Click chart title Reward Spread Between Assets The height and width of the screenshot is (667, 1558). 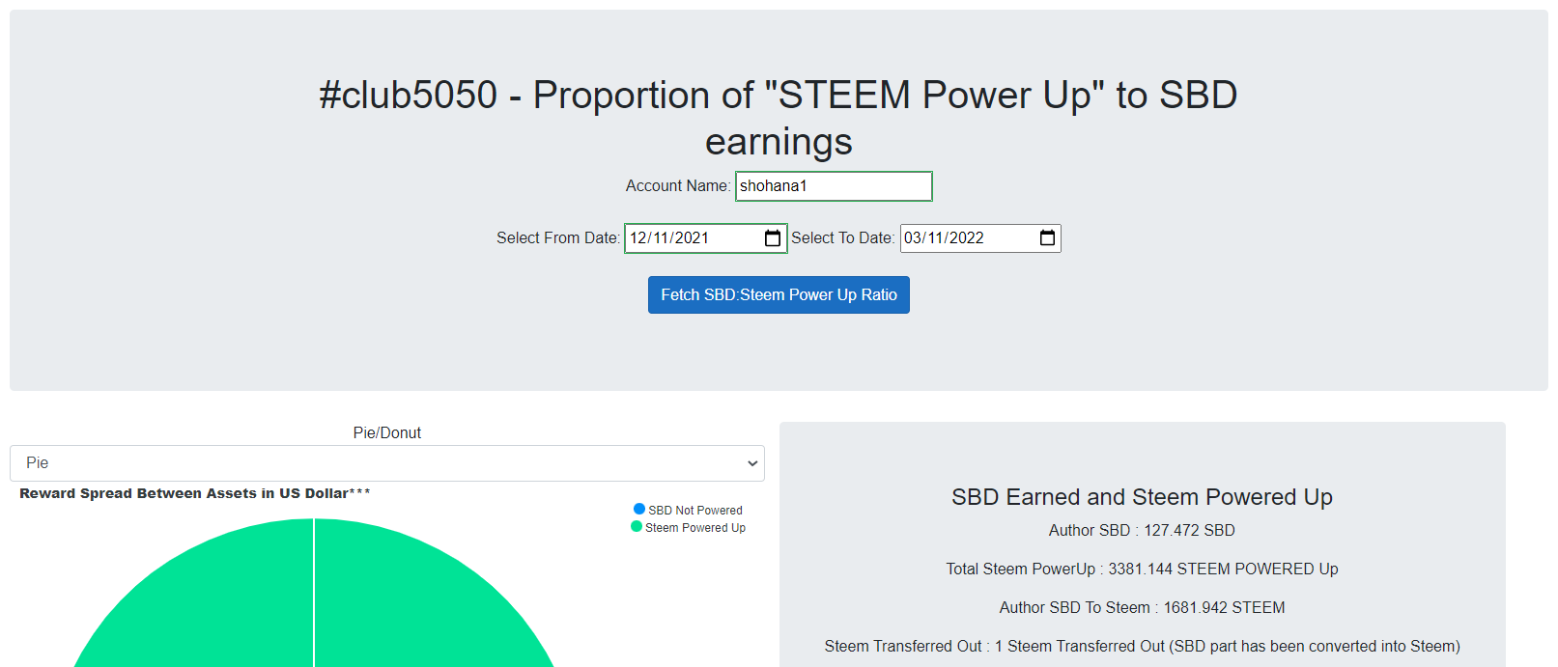pos(195,493)
